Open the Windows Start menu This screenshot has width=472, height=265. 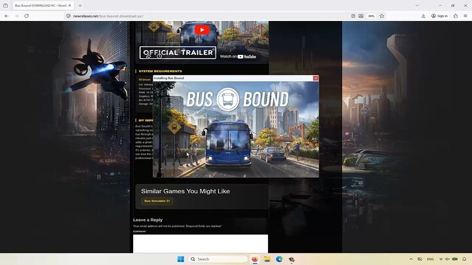point(181,259)
